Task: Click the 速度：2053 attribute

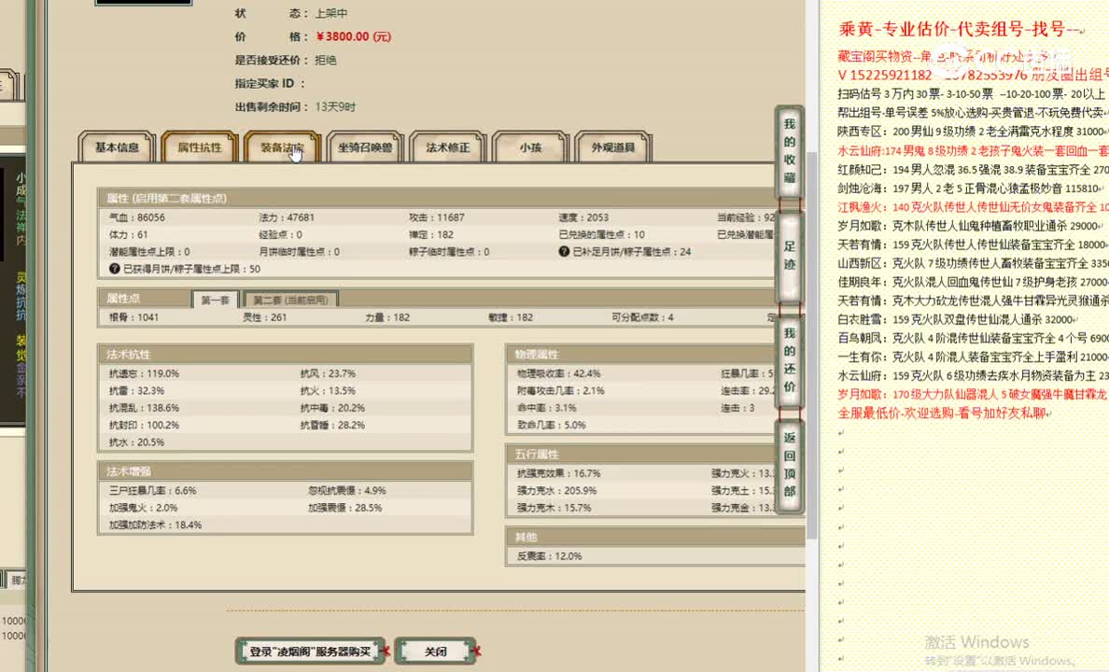Action: 583,217
